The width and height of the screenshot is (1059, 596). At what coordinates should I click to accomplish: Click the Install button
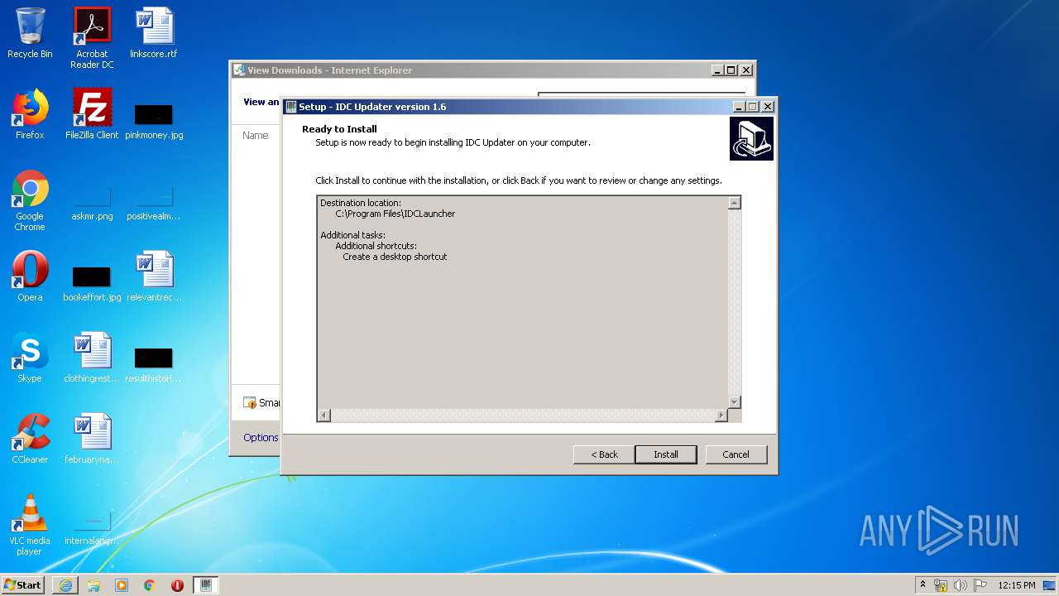pyautogui.click(x=666, y=454)
